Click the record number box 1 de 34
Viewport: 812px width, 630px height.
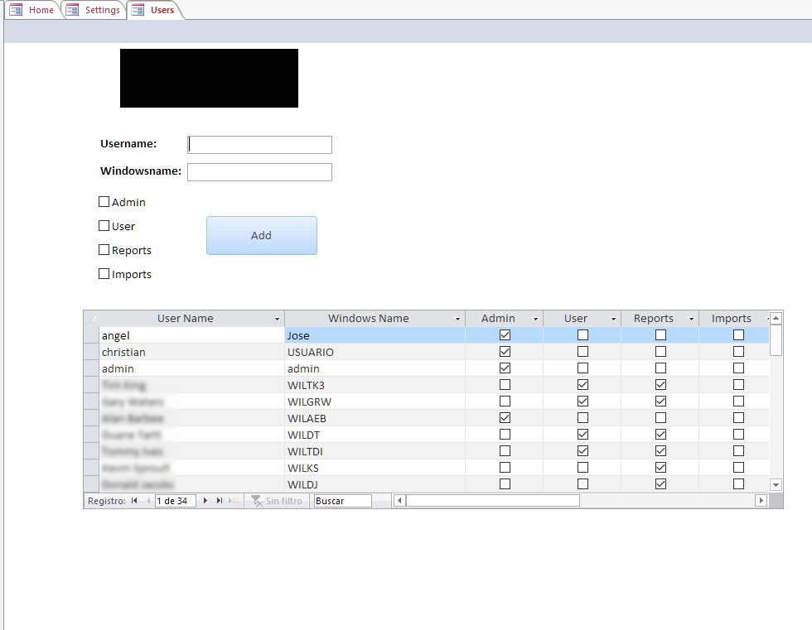coord(175,501)
